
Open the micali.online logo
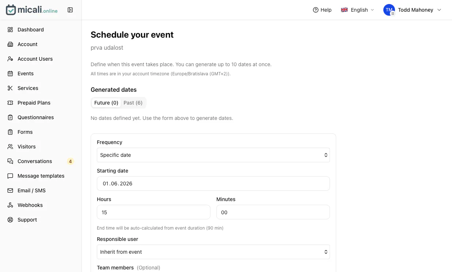tap(32, 10)
